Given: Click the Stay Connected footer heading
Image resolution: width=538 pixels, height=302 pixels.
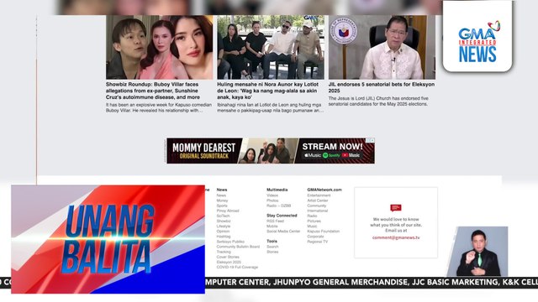Looking at the screenshot, I should pos(282,216).
